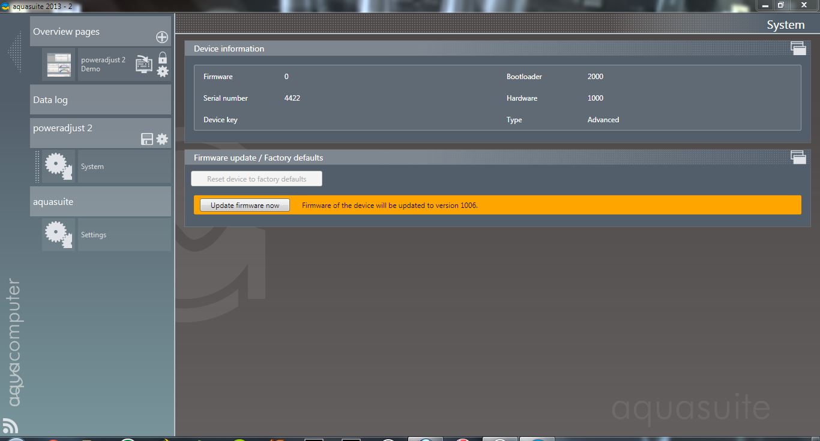Collapse the Firmware update panel
This screenshot has height=441, width=820.
(798, 157)
